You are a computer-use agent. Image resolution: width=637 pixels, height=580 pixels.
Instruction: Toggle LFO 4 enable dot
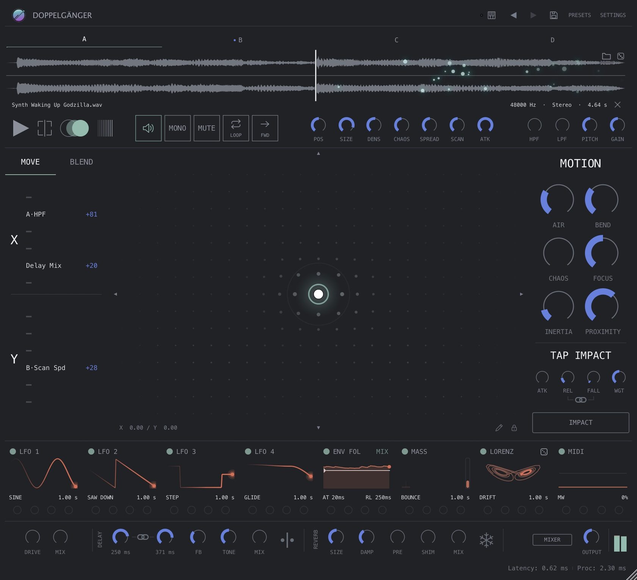click(x=248, y=452)
